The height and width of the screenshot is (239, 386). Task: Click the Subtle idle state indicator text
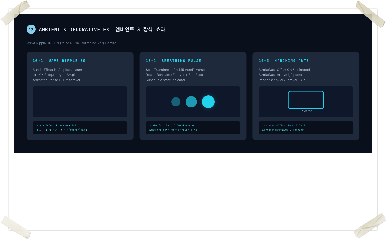point(165,80)
